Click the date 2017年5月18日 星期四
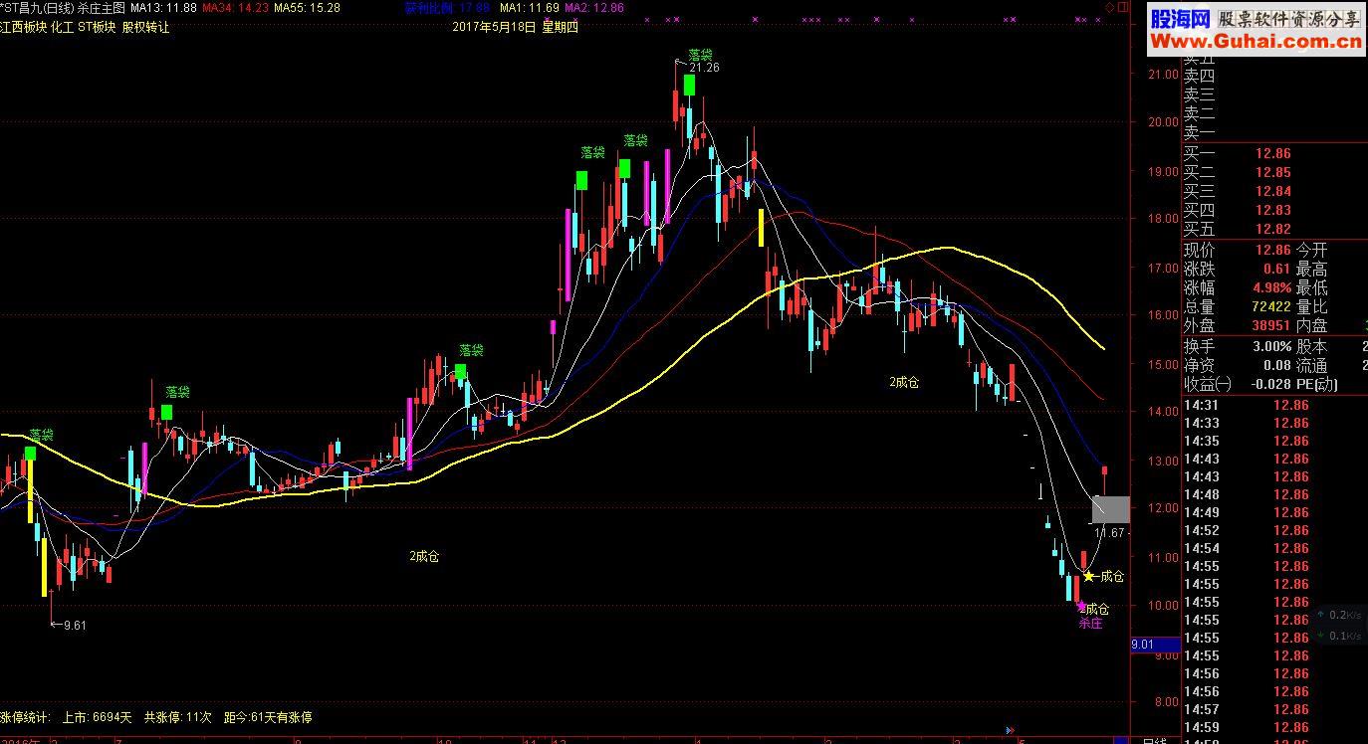The image size is (1368, 744). click(515, 28)
